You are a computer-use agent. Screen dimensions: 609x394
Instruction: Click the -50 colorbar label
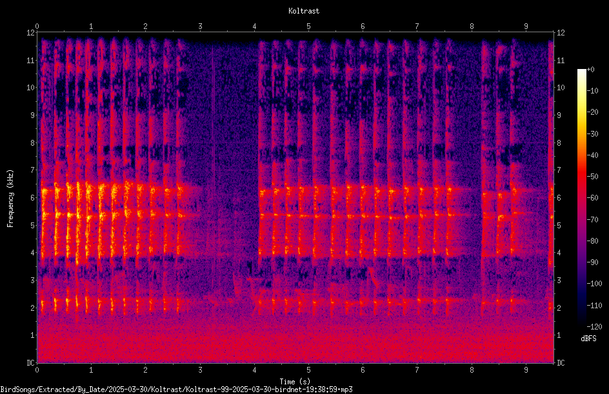(x=592, y=177)
